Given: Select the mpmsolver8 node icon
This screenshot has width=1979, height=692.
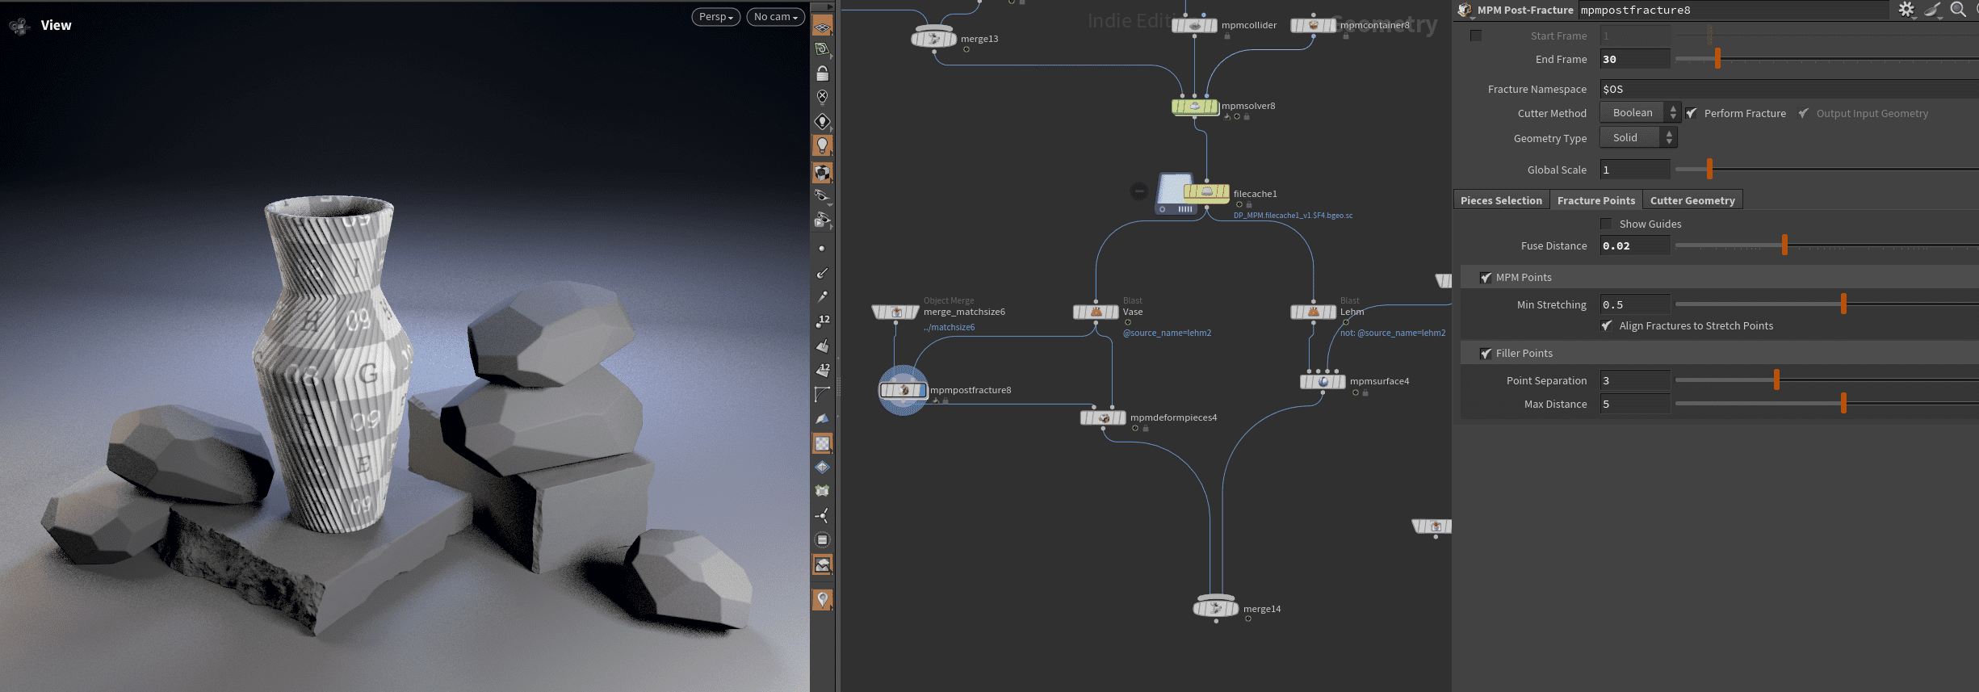Looking at the screenshot, I should (x=1194, y=107).
